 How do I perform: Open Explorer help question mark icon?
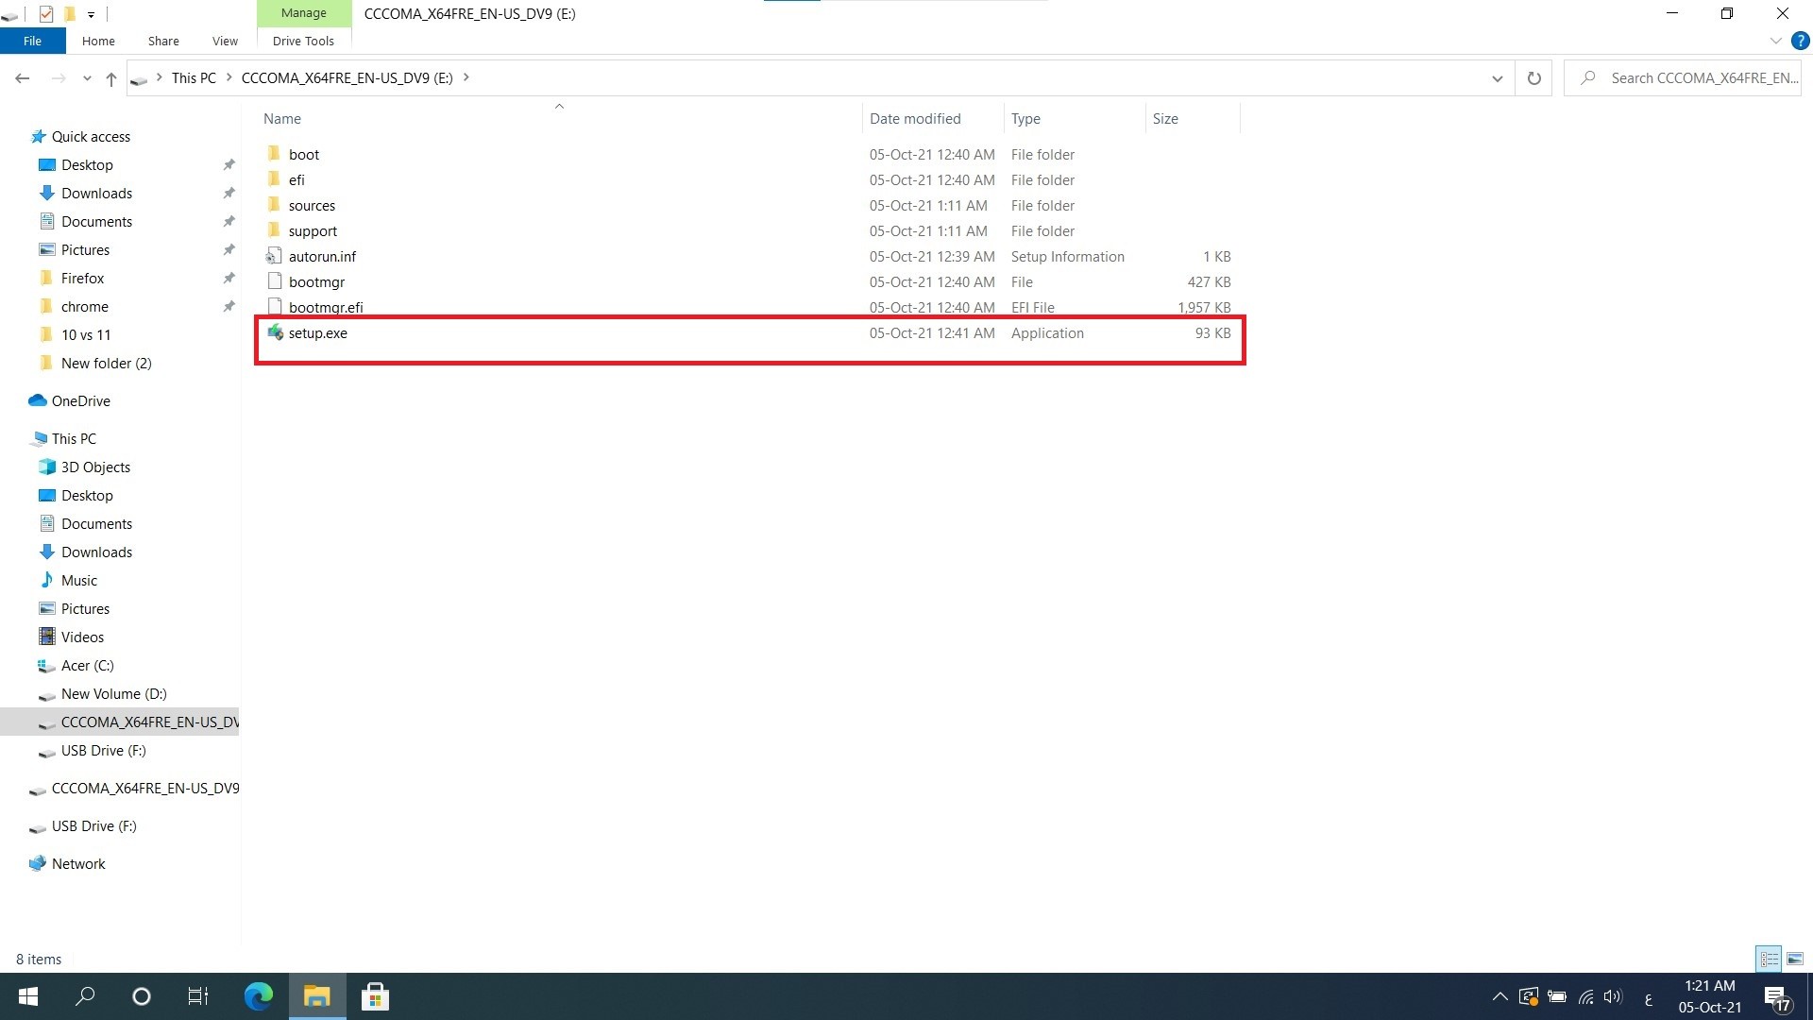point(1800,41)
